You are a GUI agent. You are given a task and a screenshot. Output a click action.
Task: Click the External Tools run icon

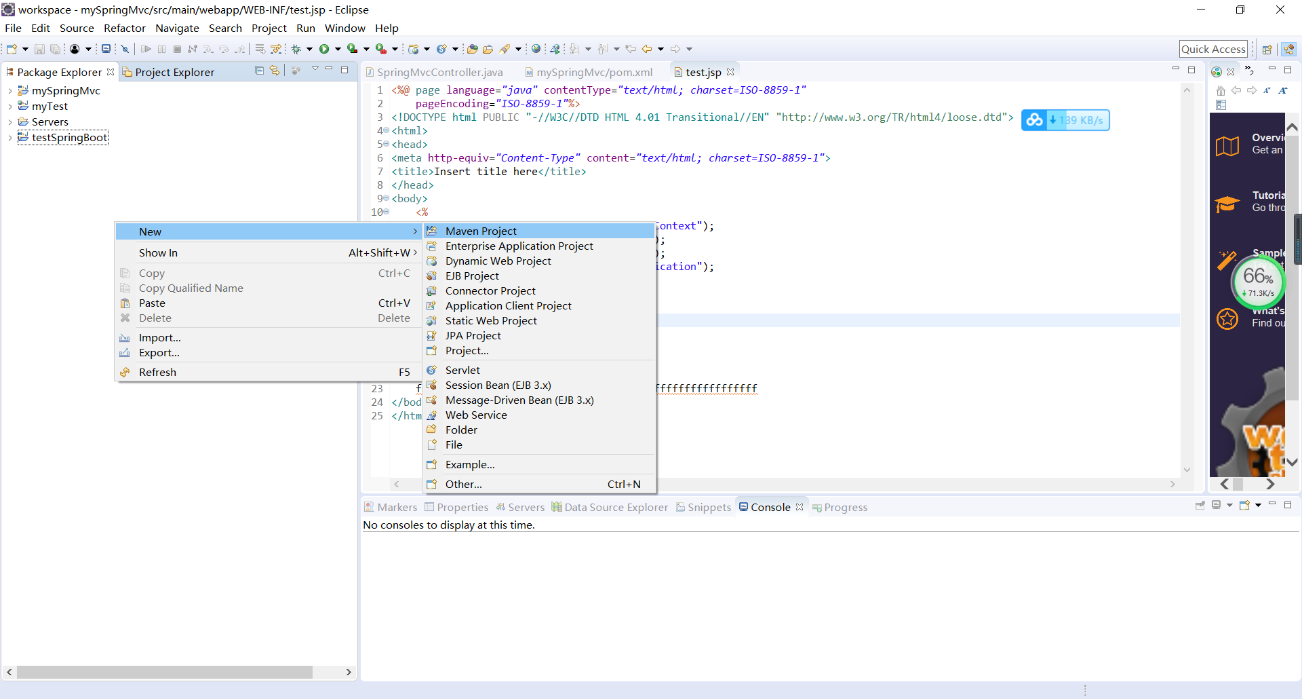[x=381, y=49]
